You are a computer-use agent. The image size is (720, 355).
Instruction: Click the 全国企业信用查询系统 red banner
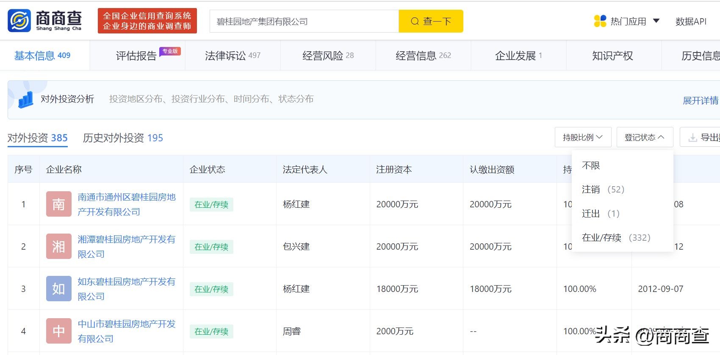pos(147,21)
